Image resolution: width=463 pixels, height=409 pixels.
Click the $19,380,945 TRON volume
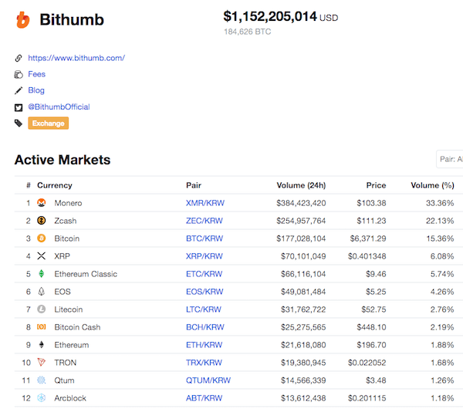click(x=303, y=363)
